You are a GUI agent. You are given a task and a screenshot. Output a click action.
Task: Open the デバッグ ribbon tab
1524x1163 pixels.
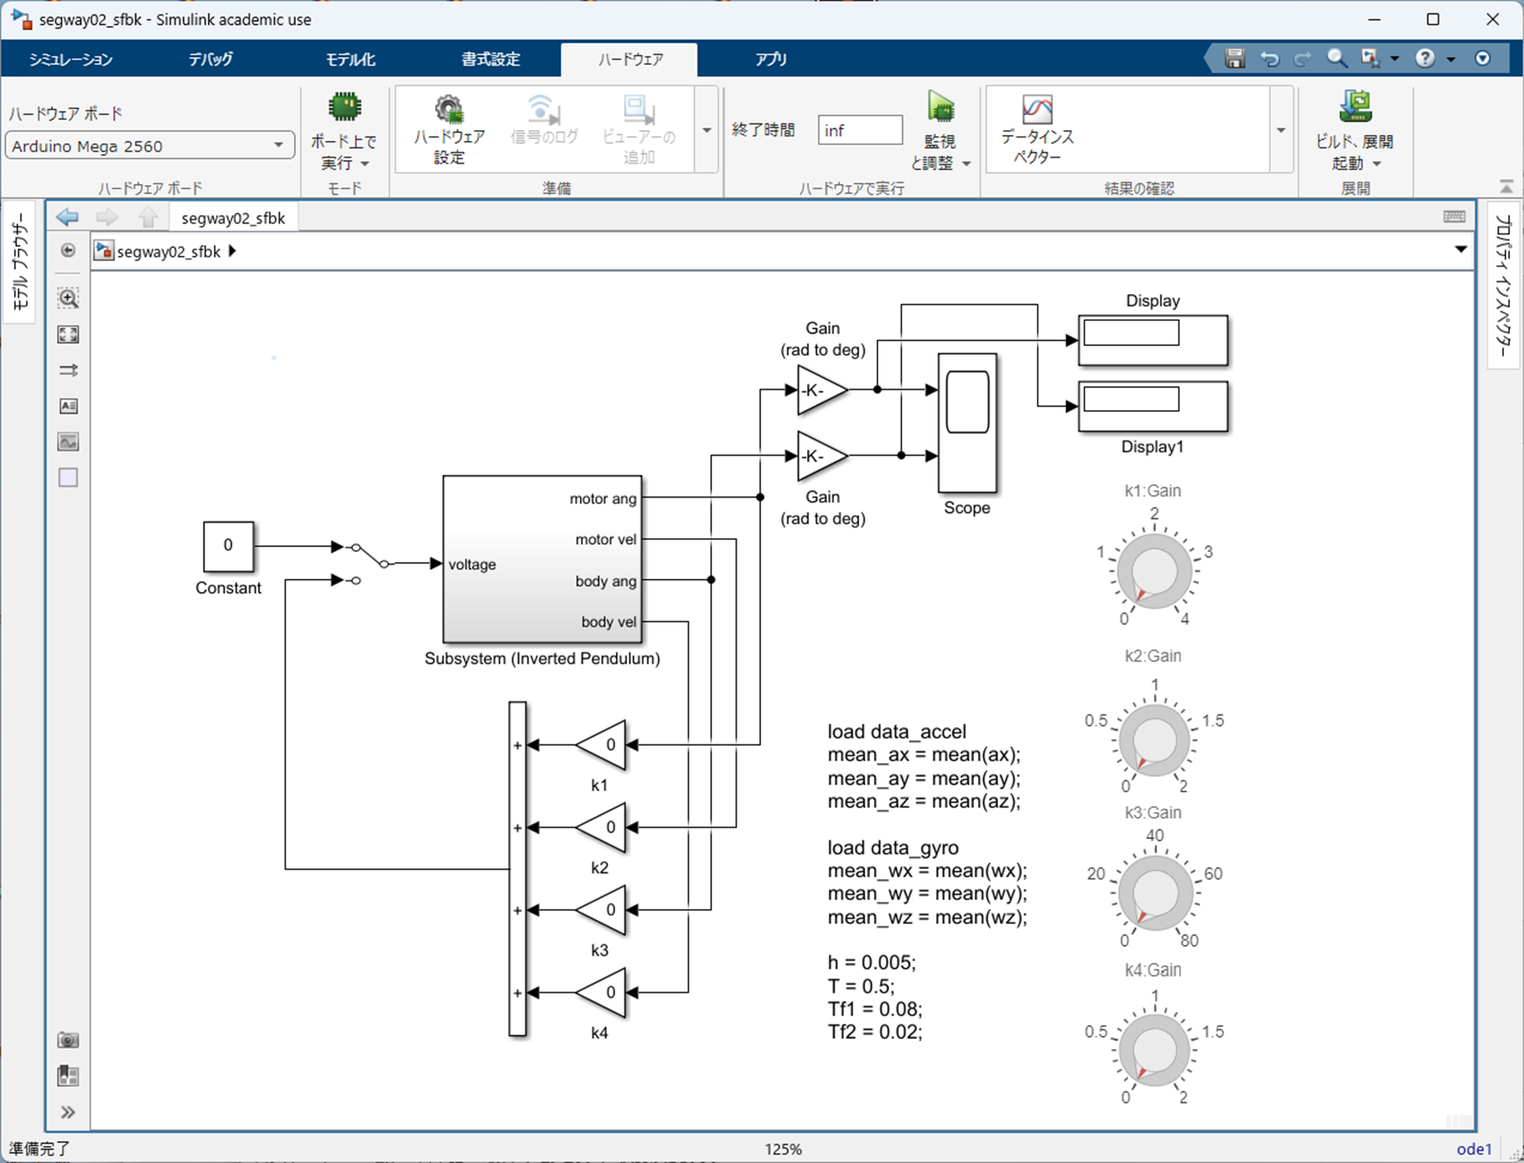210,60
